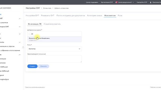The image size is (161, 90).
Task: Open the Роль dropdown showing Бухгалтер
Action: pos(54,49)
